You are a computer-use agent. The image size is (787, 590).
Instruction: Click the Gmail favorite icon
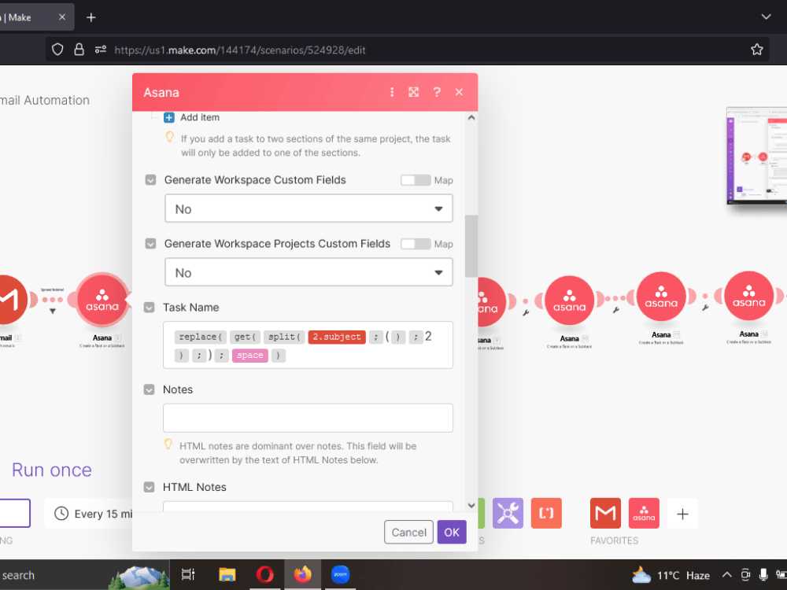[605, 513]
